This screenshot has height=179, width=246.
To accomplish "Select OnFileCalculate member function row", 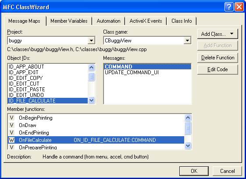I will [96, 140].
